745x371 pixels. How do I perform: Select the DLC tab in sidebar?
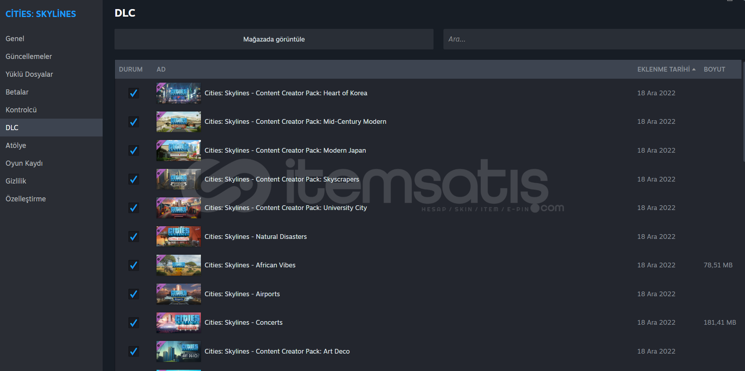[x=51, y=128]
